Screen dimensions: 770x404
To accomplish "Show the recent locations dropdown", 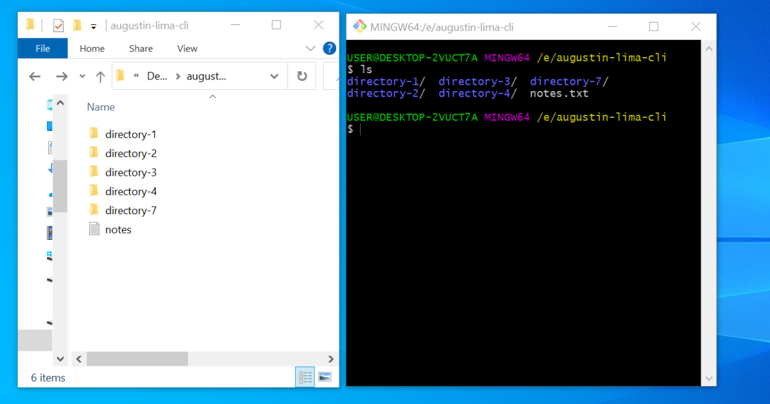I will tap(82, 76).
